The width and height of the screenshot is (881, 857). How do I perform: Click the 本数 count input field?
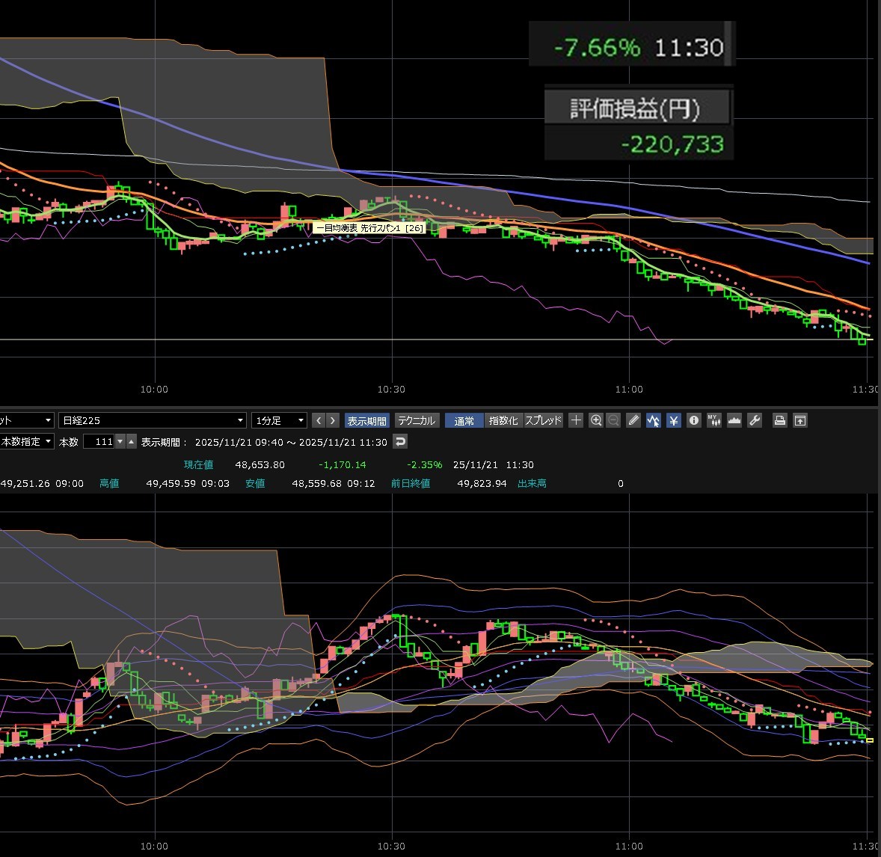pos(99,441)
